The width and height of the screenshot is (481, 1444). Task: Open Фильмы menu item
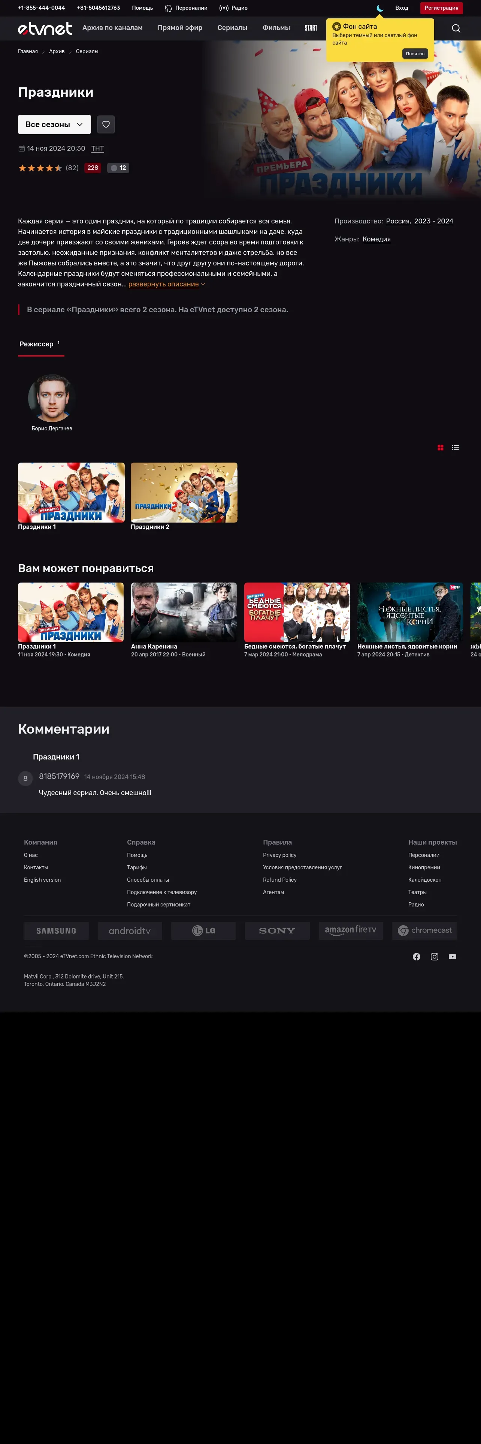pyautogui.click(x=276, y=28)
